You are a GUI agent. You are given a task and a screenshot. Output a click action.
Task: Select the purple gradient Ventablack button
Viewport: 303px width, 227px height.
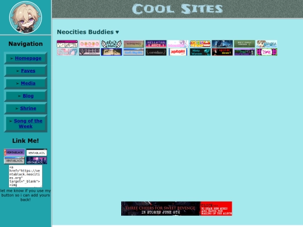coord(15,152)
